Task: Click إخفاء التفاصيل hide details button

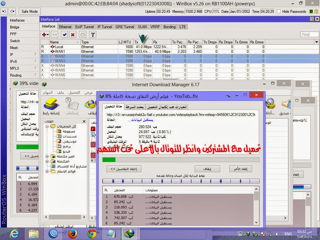Action: 124,169
